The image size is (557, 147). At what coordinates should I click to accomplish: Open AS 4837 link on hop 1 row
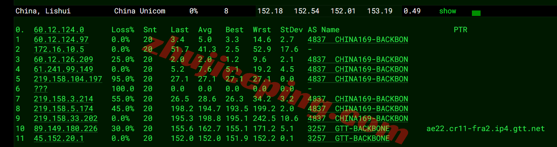coord(358,39)
